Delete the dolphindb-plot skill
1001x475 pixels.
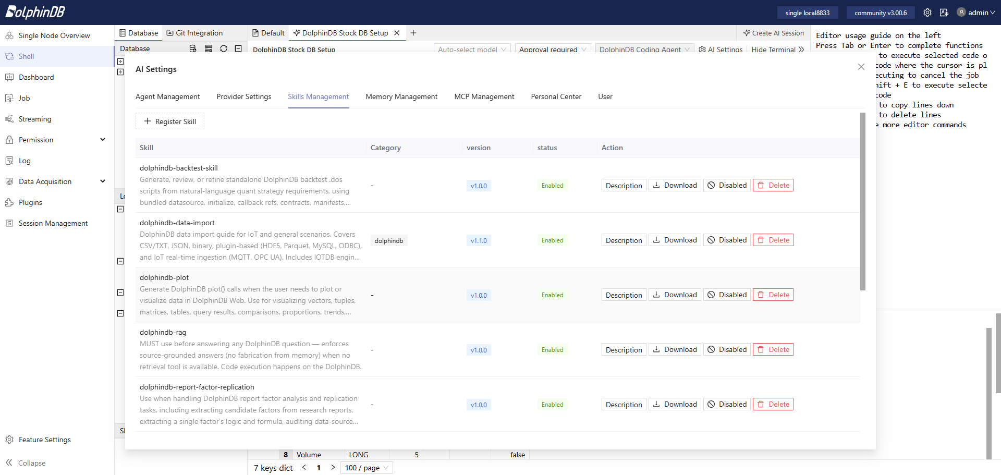[x=773, y=295]
